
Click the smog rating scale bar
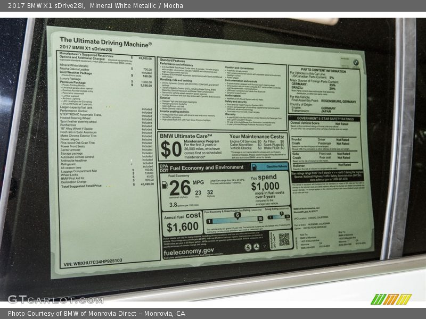click(x=278, y=217)
